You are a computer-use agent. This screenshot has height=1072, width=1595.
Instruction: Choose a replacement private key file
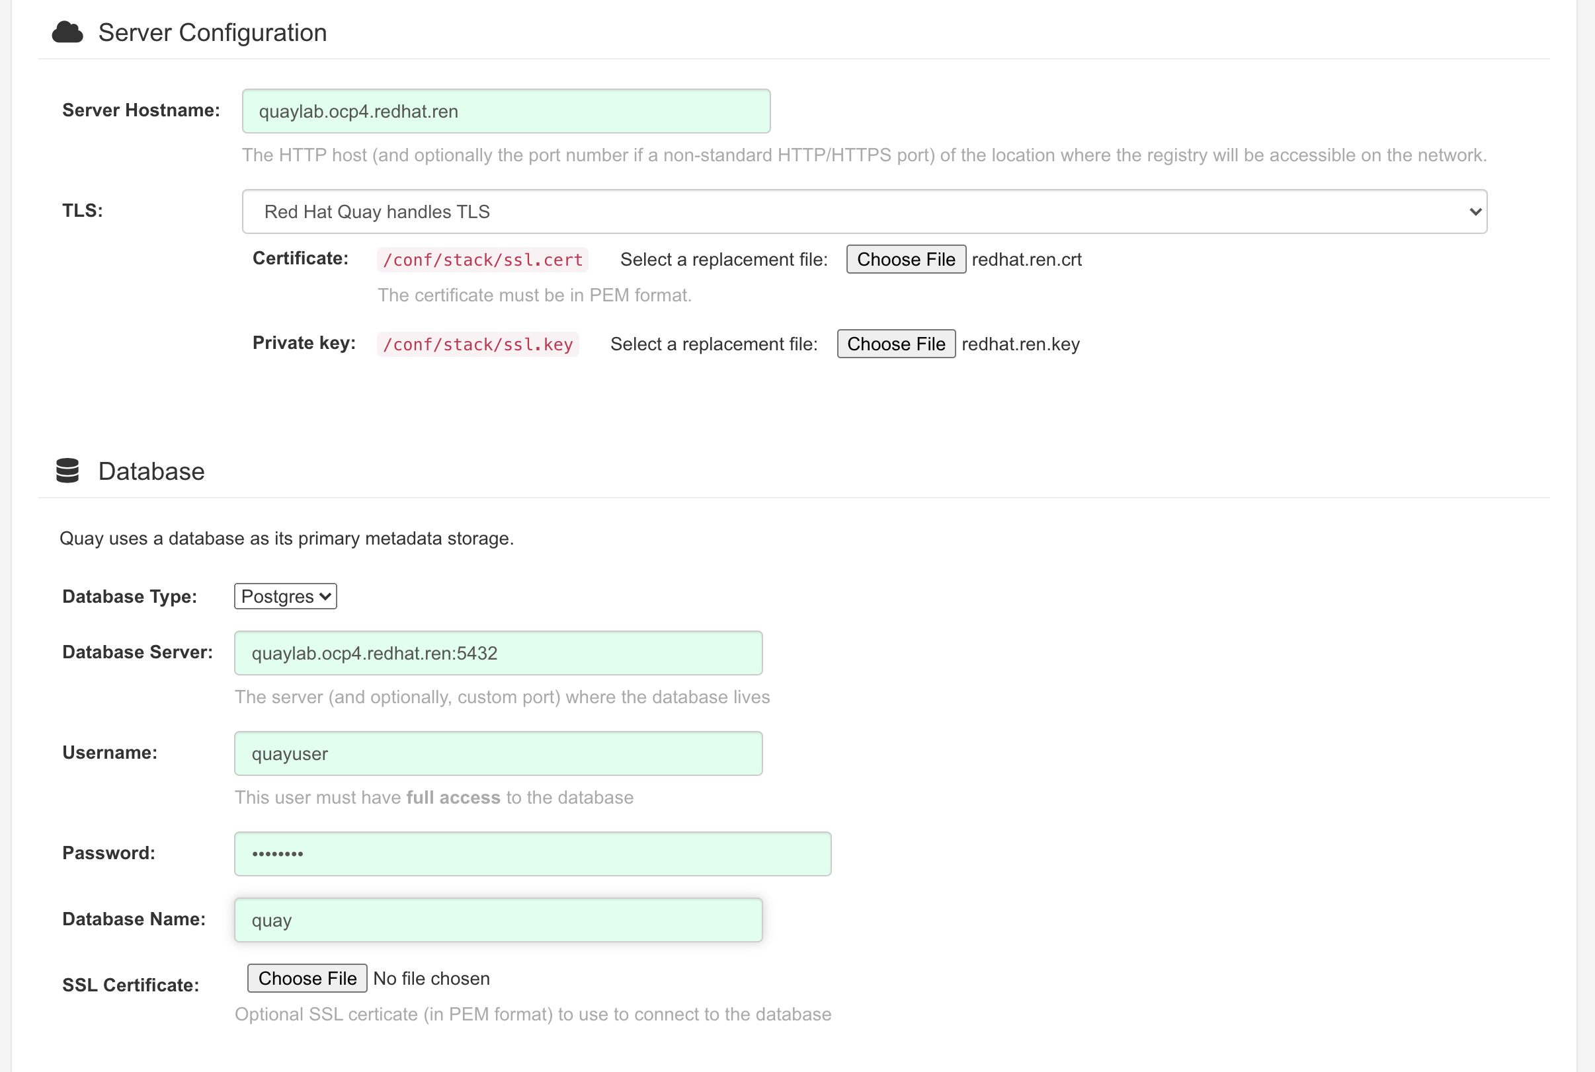point(895,344)
